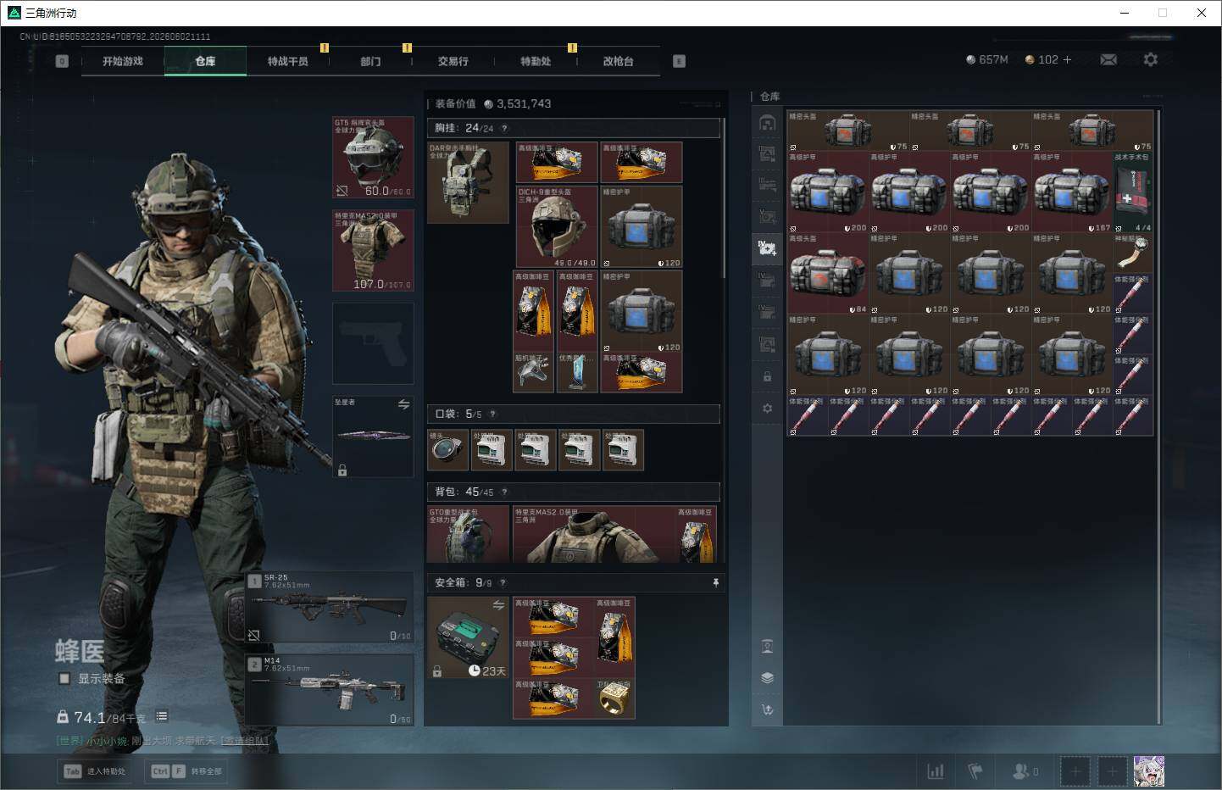This screenshot has height=790, width=1222.
Task: Click the help icon beside 口袋 5/5
Action: pos(492,414)
